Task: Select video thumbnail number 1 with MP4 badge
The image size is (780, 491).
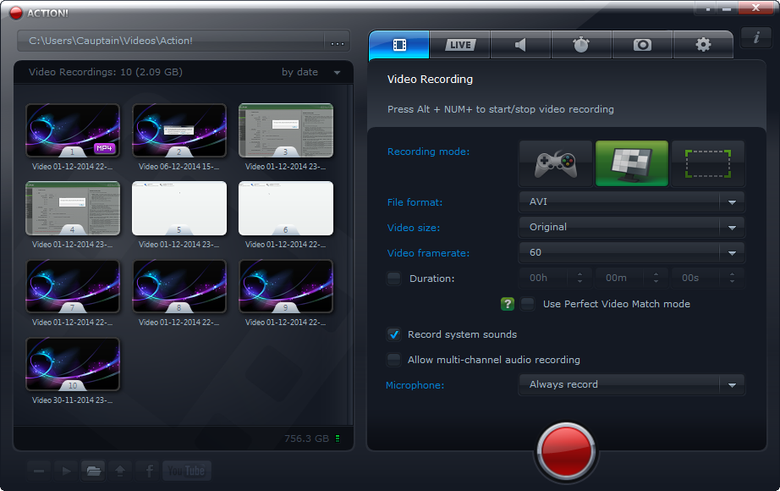Action: coord(73,130)
